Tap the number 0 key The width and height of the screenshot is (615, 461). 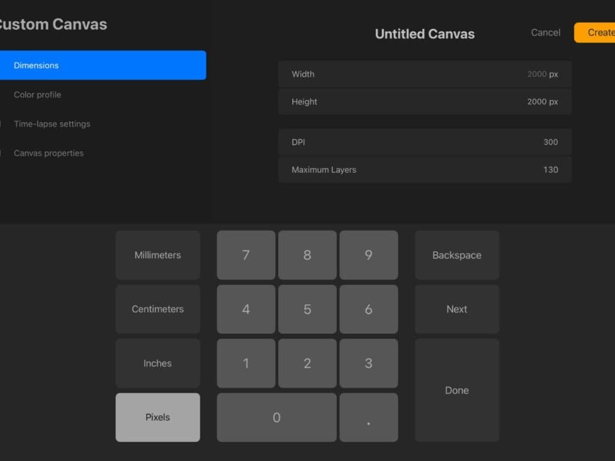276,417
